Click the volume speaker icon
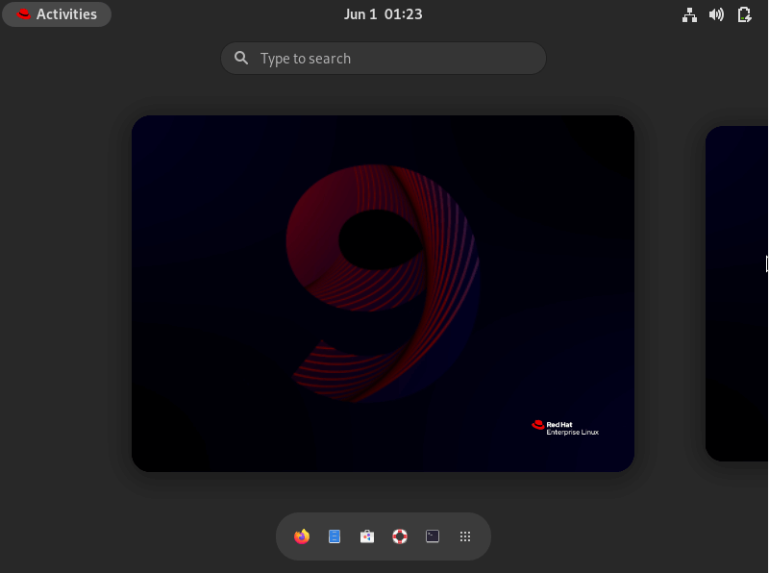This screenshot has height=573, width=769. (x=716, y=14)
